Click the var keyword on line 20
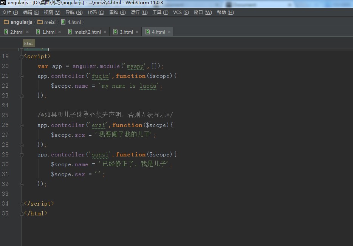353x246 pixels. pos(43,67)
